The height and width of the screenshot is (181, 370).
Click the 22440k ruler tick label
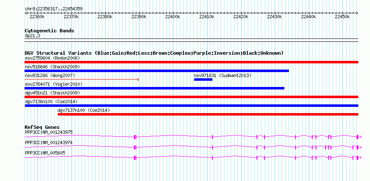[308, 17]
